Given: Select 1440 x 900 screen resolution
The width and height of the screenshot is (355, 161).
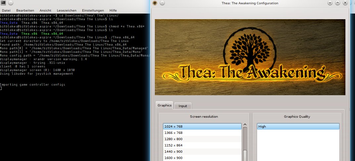Looking at the screenshot, I should click(x=202, y=152).
